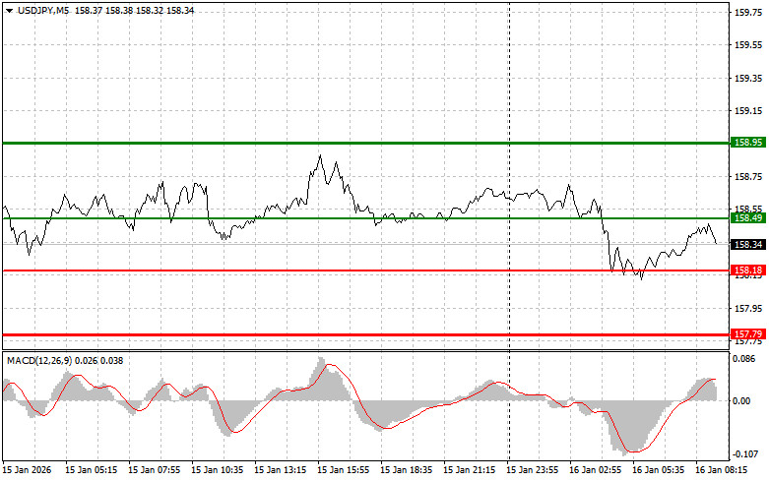The height and width of the screenshot is (481, 769).
Task: Click the 15 Jan 13:15 time label
Action: pos(280,470)
